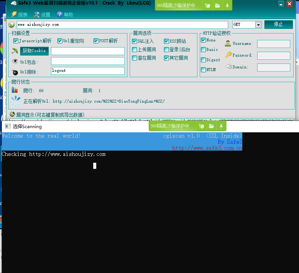Open the 设置 settings menu
299x273 pixels.
point(42,15)
